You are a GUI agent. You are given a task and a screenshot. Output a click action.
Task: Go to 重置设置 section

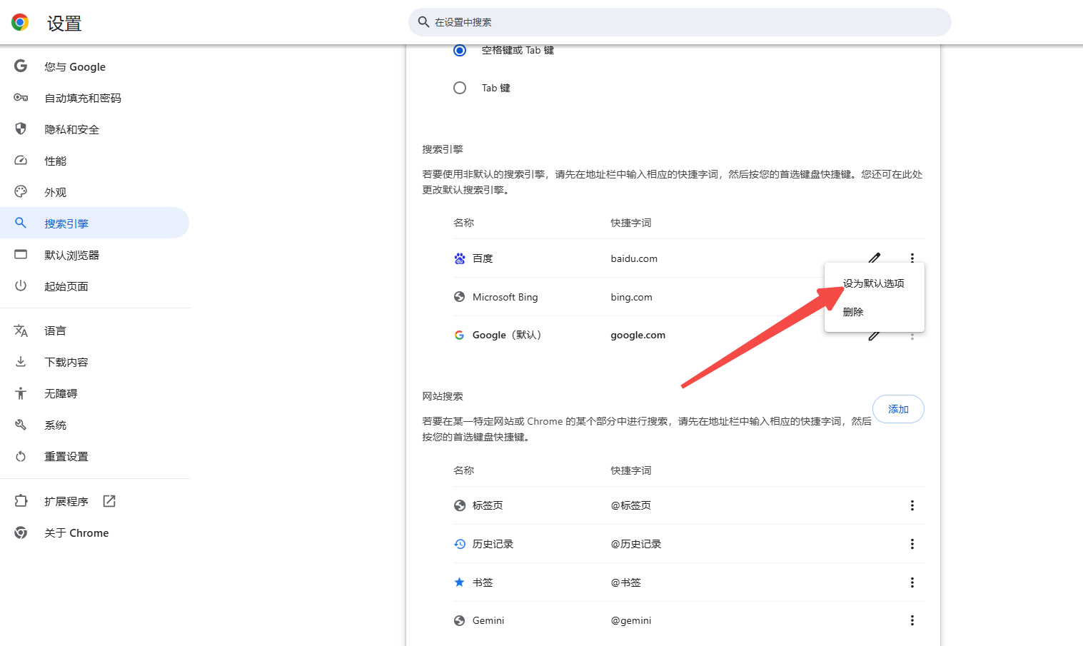pyautogui.click(x=94, y=456)
